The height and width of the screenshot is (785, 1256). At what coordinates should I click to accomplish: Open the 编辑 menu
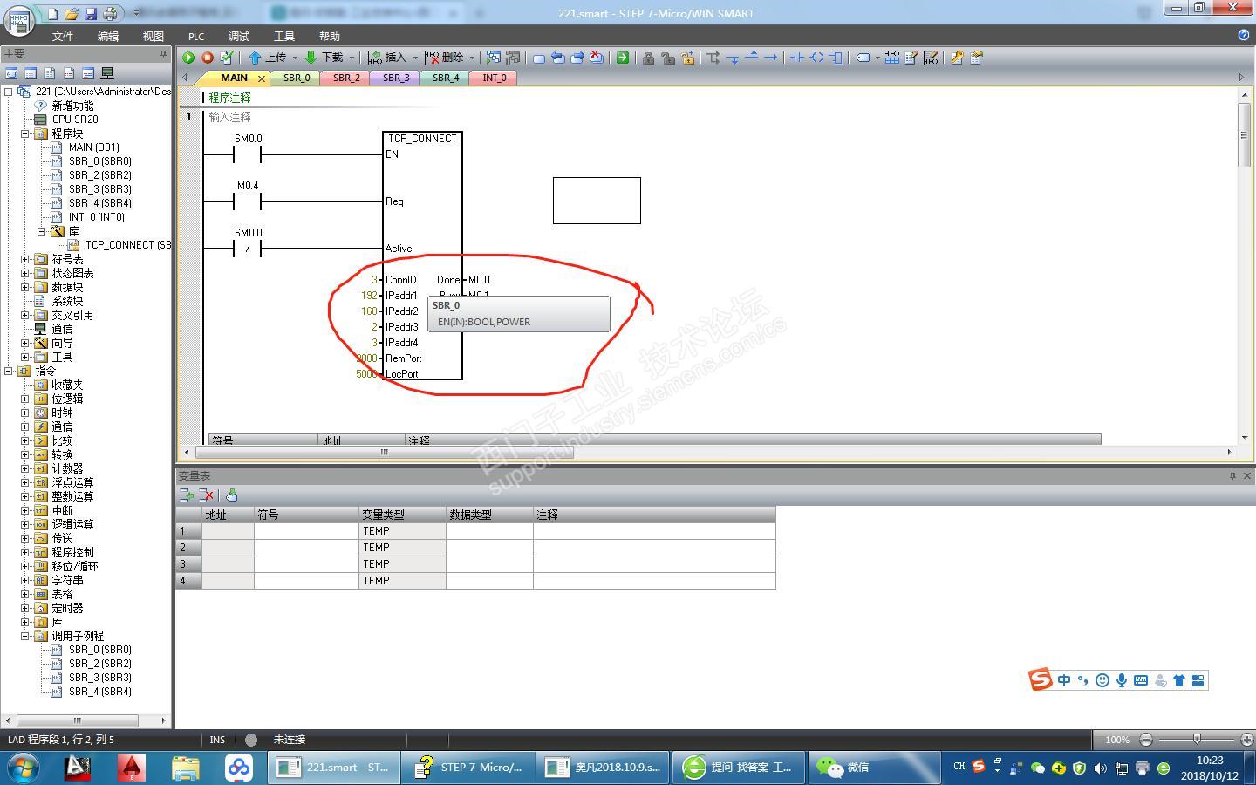(108, 36)
